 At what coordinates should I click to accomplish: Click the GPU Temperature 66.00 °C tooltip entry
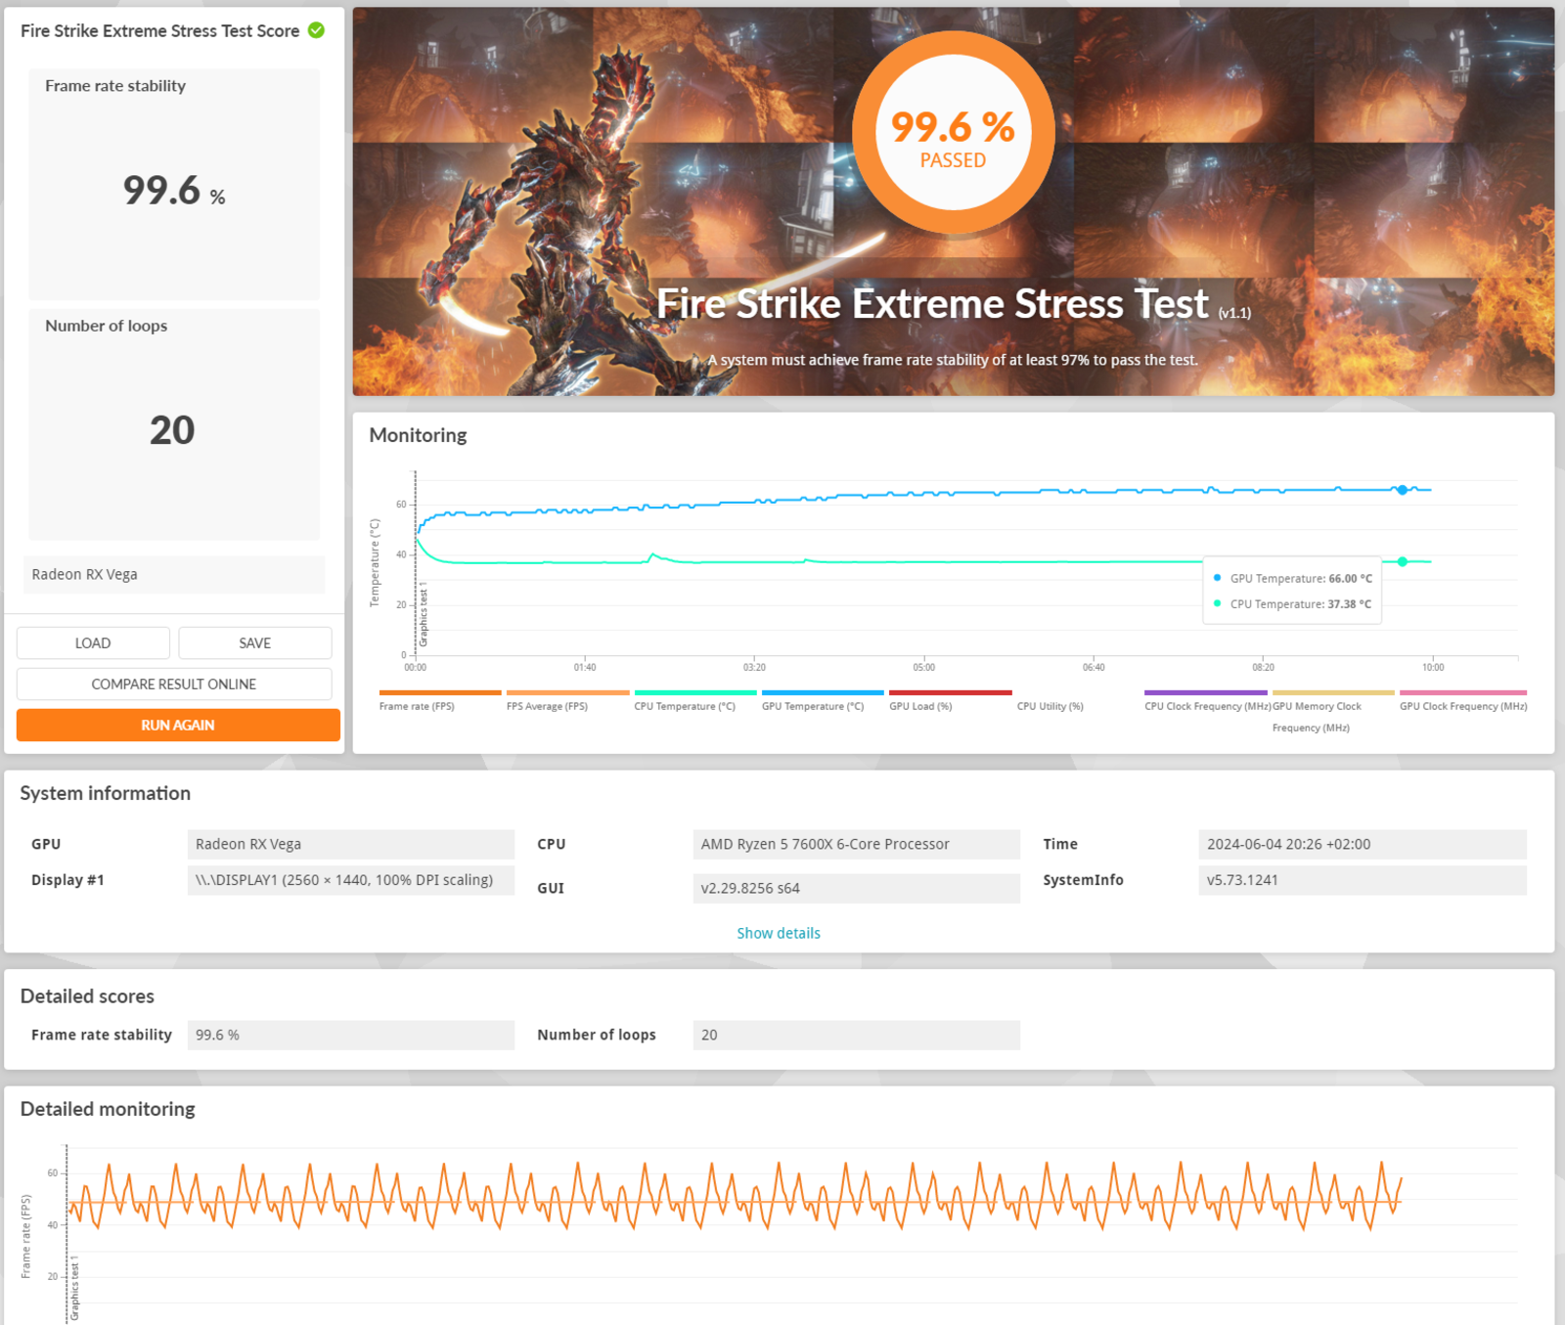tap(1292, 578)
